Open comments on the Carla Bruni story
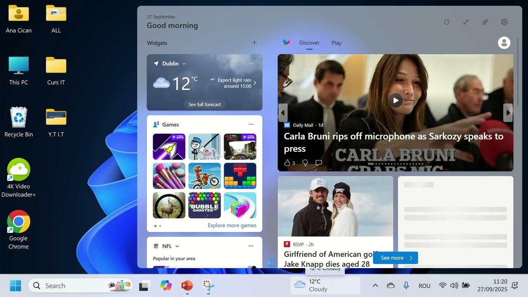The height and width of the screenshot is (297, 528). [x=318, y=163]
